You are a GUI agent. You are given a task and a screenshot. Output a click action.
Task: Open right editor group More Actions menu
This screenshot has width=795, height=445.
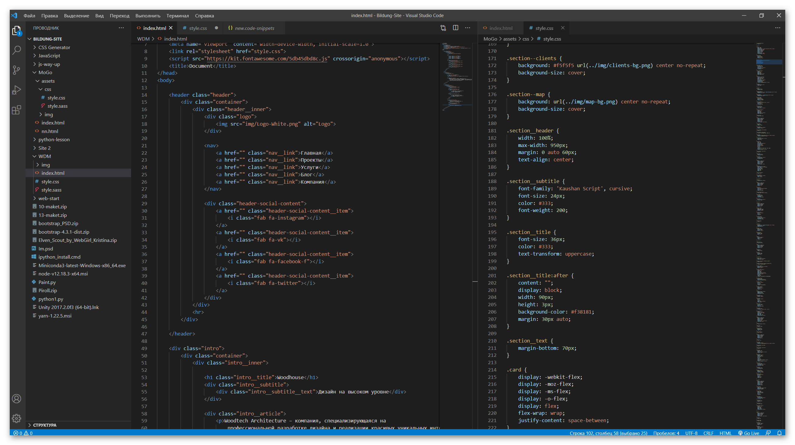(778, 28)
